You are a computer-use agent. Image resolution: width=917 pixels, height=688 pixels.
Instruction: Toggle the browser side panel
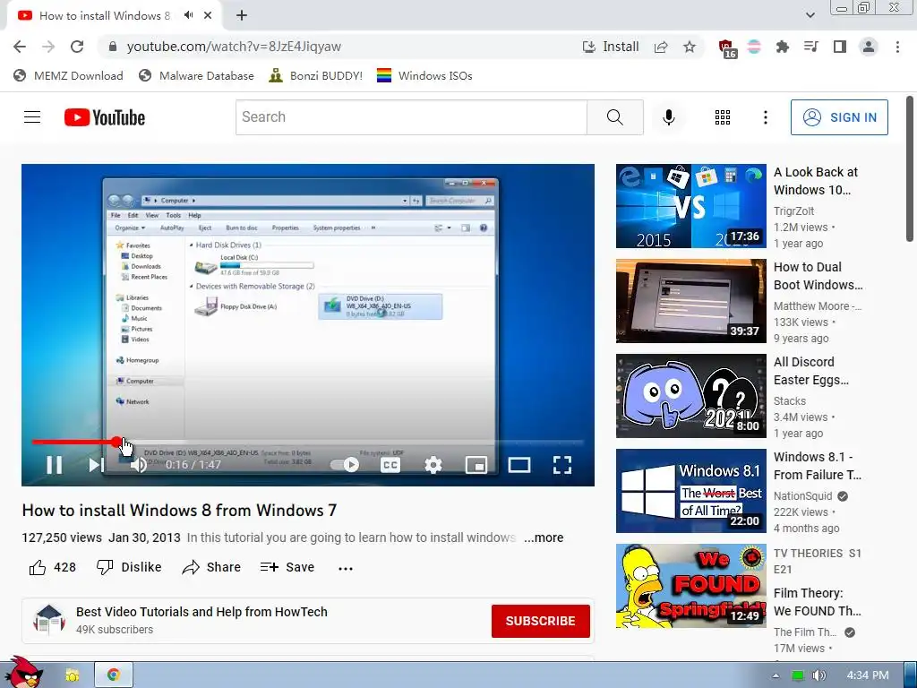click(839, 47)
